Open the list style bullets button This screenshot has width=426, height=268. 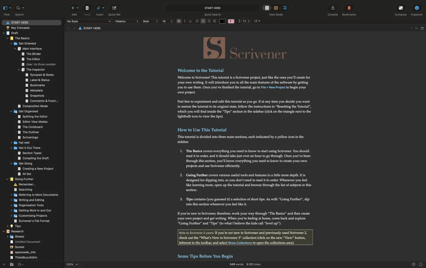pyautogui.click(x=257, y=21)
